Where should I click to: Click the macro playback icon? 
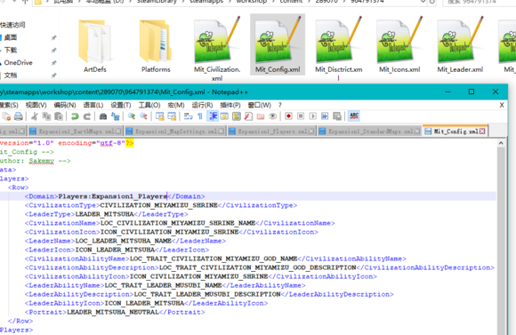pos(312,116)
